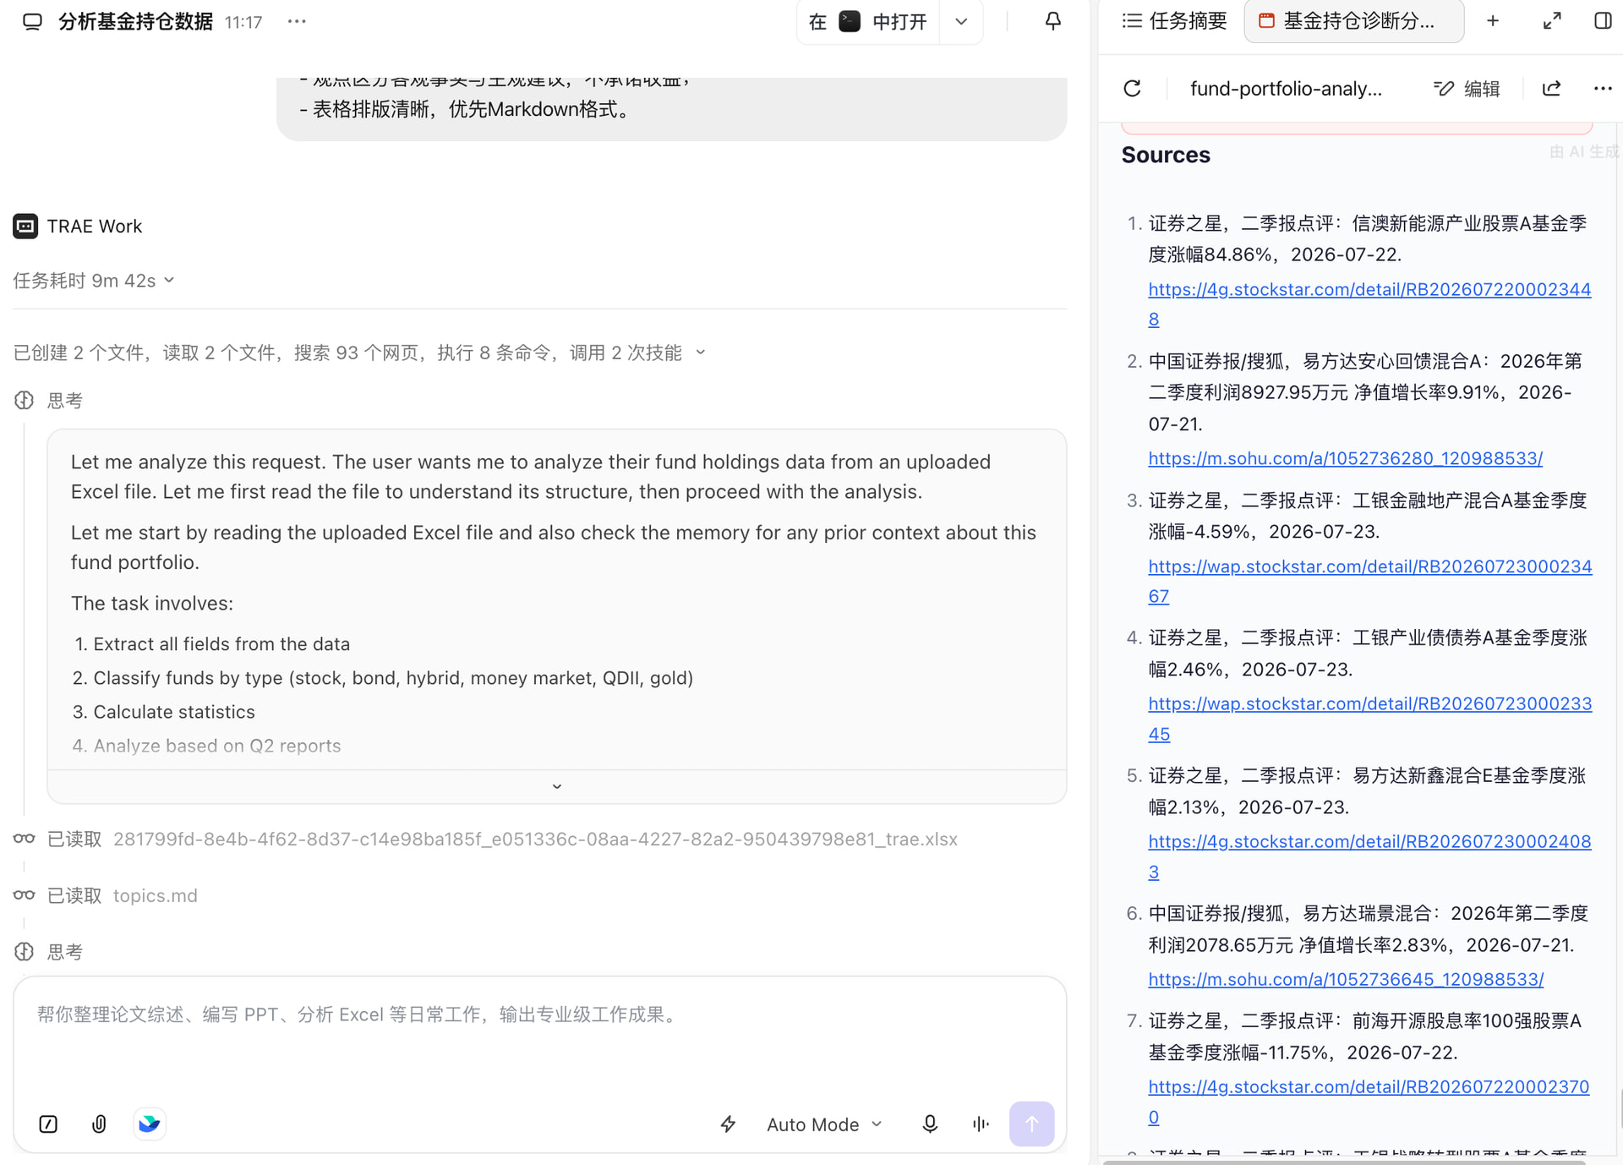Click the horizontal scrollbar under the Sources panel
Image resolution: width=1623 pixels, height=1165 pixels.
point(1344,1162)
